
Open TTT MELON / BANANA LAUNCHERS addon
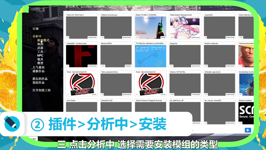tap(150, 55)
